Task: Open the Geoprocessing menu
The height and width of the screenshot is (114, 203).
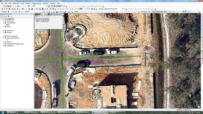Action: [x=36, y=4]
